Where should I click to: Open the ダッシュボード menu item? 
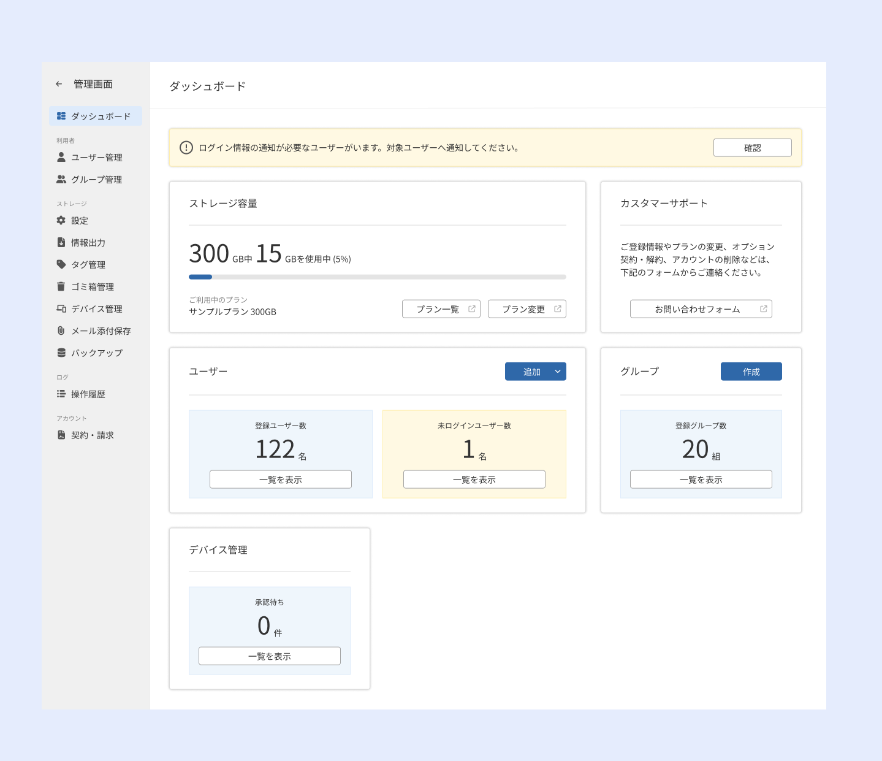coord(96,116)
